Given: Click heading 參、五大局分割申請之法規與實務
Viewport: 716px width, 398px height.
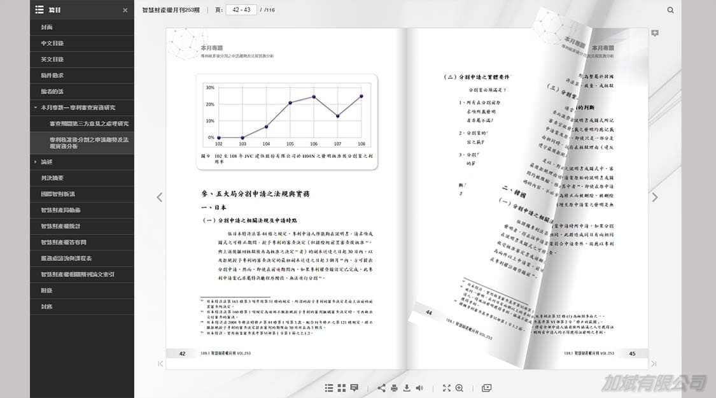Looking at the screenshot, I should point(255,194).
